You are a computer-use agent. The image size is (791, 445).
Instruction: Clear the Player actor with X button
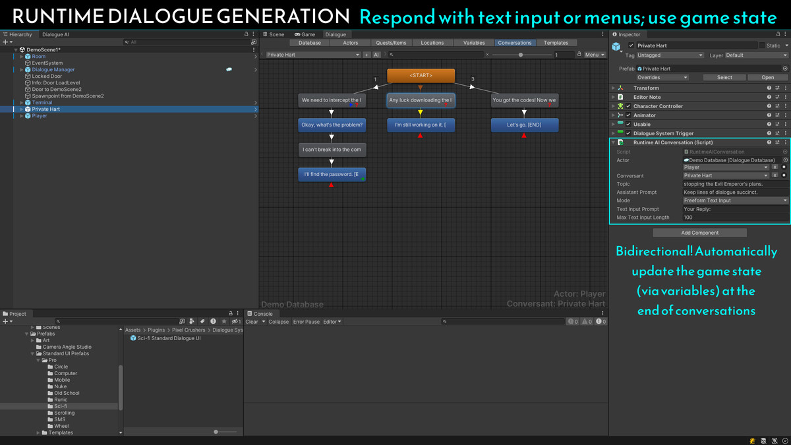[775, 167]
